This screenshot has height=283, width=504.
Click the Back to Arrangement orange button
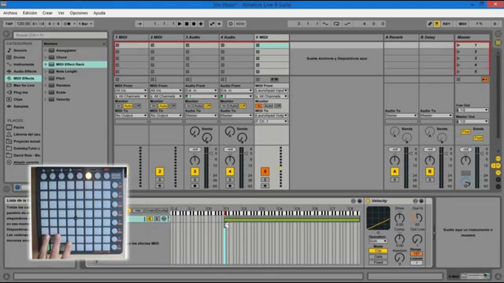point(485,79)
